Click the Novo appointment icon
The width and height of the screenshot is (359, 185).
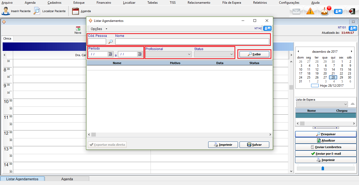click(78, 29)
